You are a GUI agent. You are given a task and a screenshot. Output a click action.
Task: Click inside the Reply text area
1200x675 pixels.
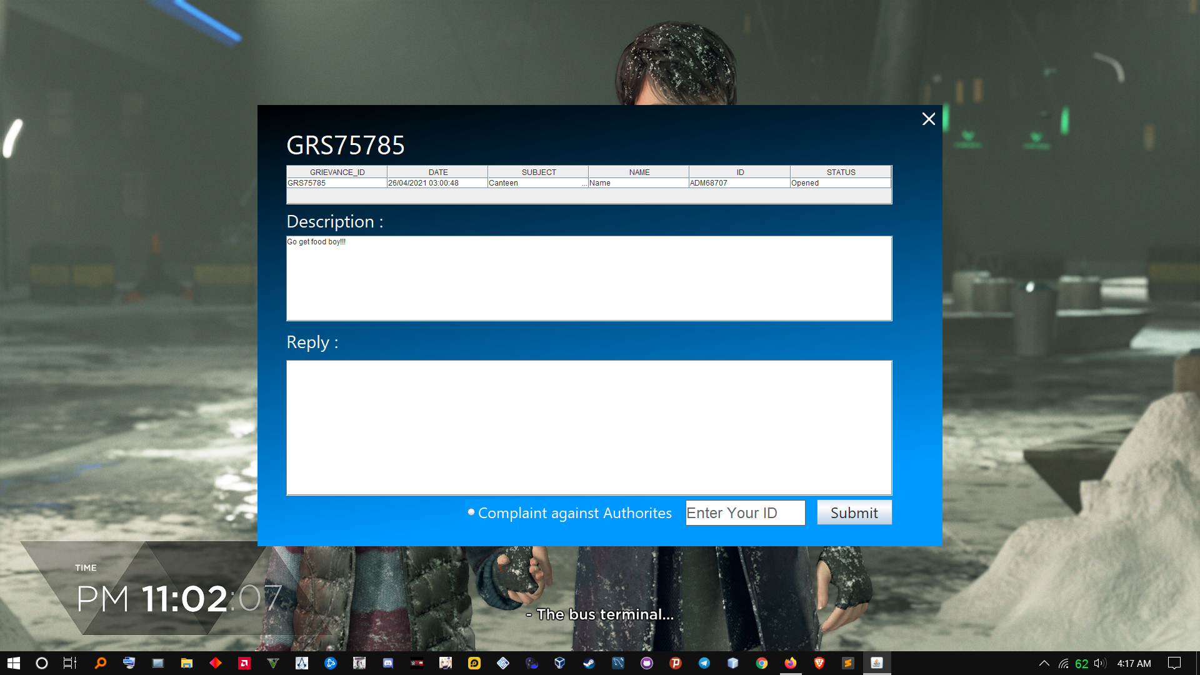[x=589, y=427]
